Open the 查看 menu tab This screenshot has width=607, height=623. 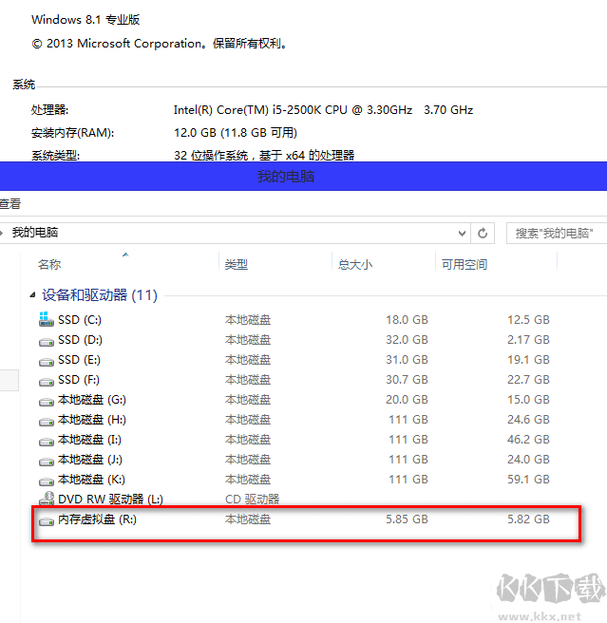9,204
